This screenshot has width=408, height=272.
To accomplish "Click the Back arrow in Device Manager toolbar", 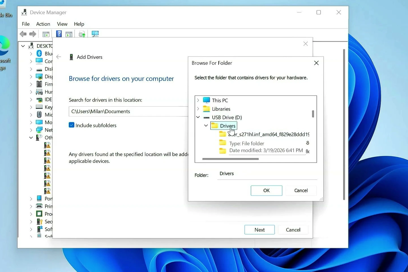I will (x=23, y=34).
